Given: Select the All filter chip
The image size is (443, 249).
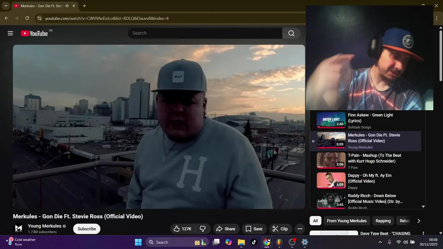Looking at the screenshot, I should [315, 221].
